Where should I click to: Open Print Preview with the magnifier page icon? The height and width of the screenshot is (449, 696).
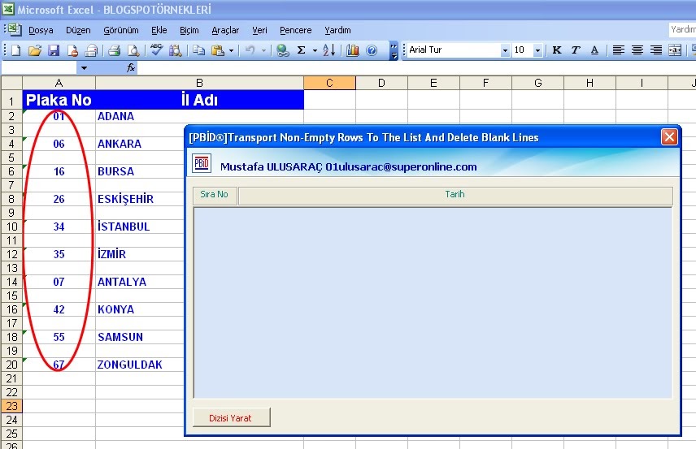tap(133, 50)
